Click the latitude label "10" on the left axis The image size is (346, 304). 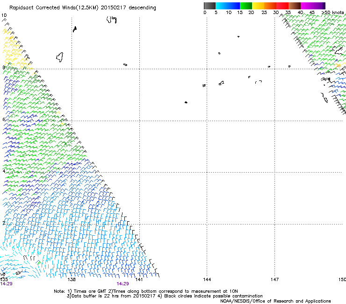[4, 15]
